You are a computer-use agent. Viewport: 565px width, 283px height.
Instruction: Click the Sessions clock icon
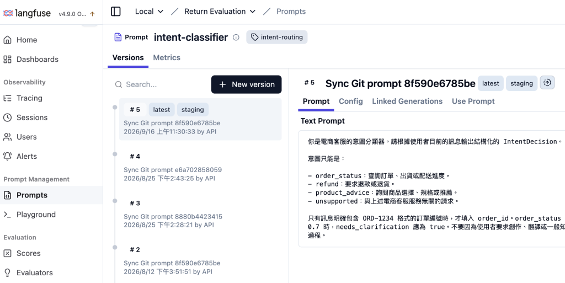(7, 118)
